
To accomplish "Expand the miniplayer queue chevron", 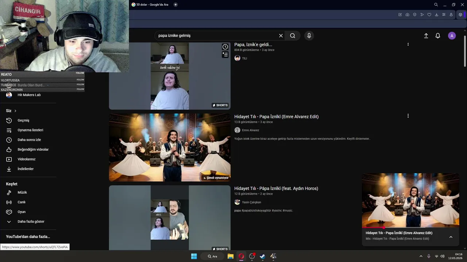I will pyautogui.click(x=451, y=237).
